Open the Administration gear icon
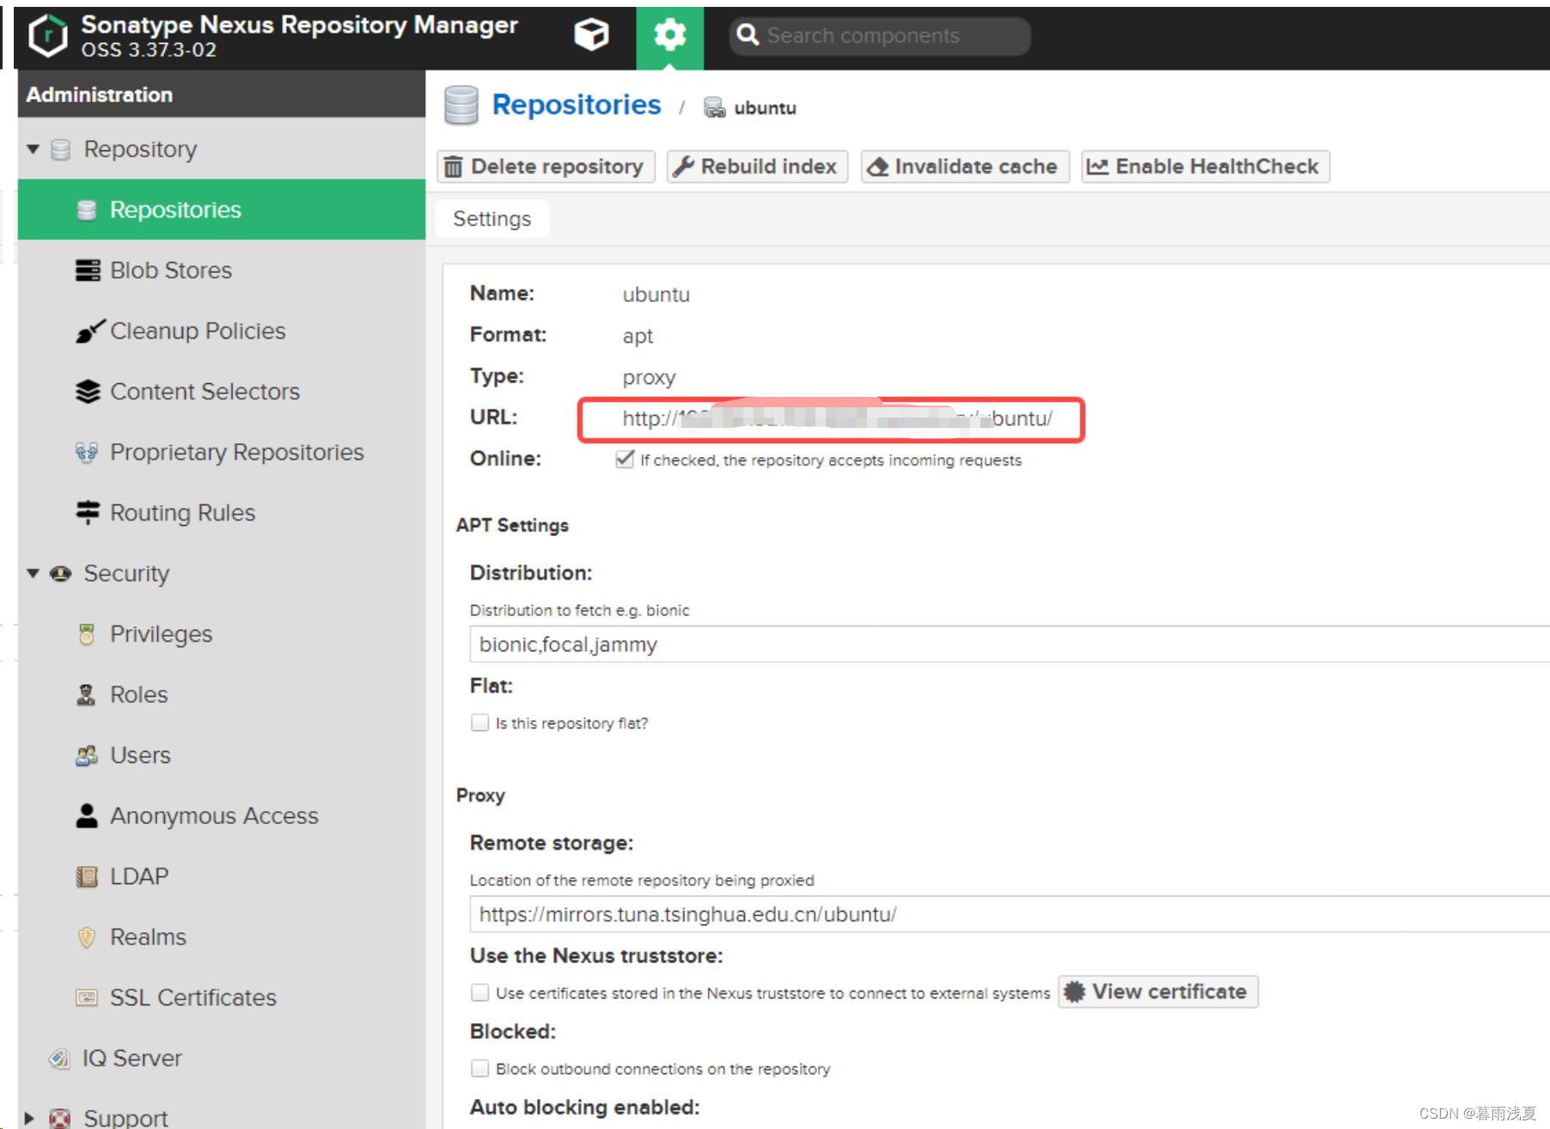The width and height of the screenshot is (1550, 1129). click(x=669, y=35)
